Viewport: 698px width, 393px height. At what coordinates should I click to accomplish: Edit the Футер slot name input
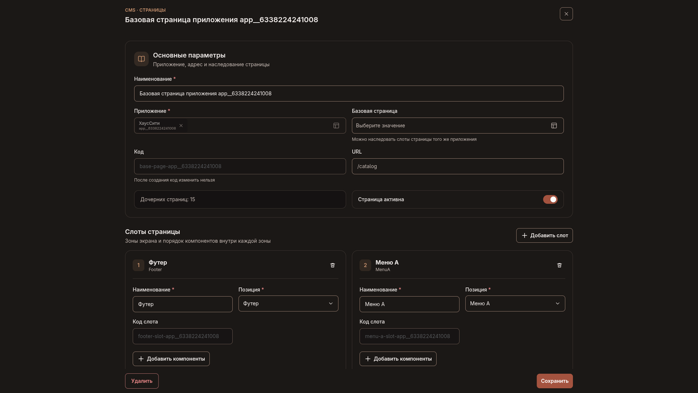(x=183, y=304)
